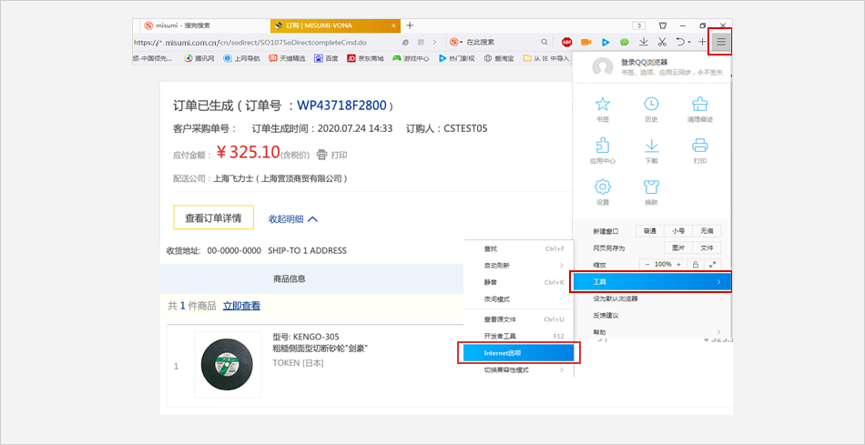Viewport: 865px width, 445px height.
Task: Click the scissors screenshot toolbar icon
Action: pos(662,42)
